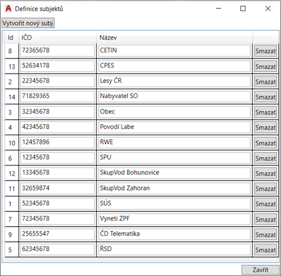
Task: Click Smazat for Lesy ČR
Action: [x=265, y=82]
